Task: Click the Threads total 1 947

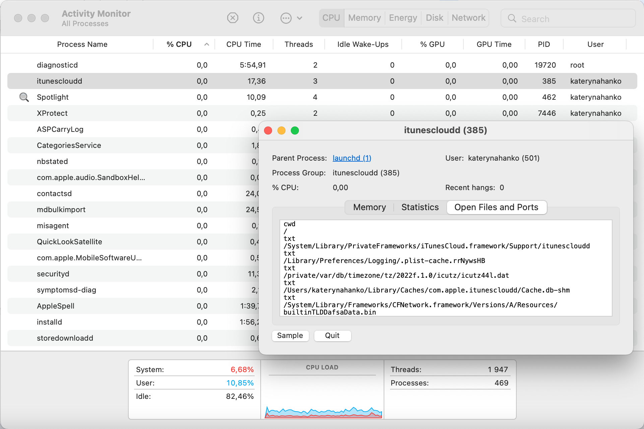Action: pos(498,369)
